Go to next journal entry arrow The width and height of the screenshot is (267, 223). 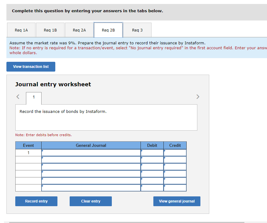coord(198,97)
